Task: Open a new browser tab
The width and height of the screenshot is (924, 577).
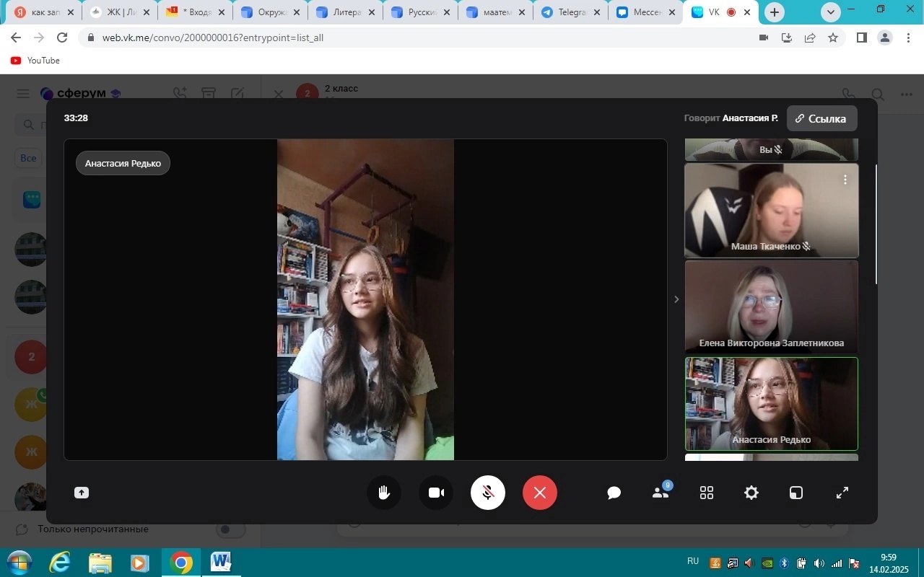Action: [x=775, y=12]
